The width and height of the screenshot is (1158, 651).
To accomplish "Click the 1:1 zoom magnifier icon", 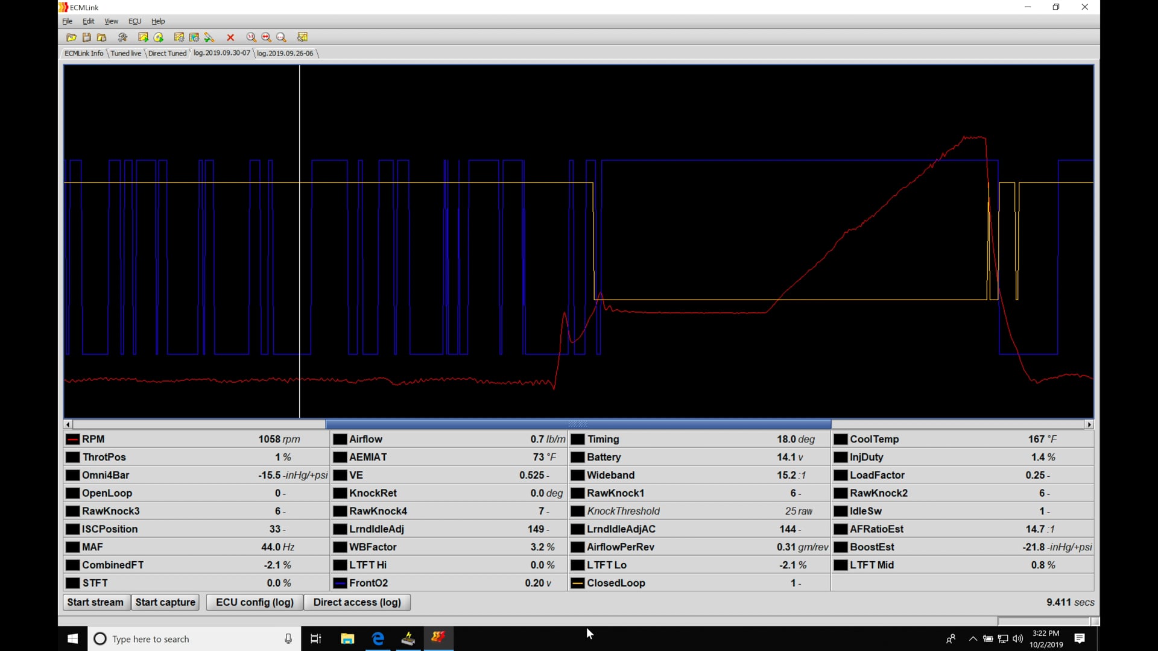I will [251, 37].
